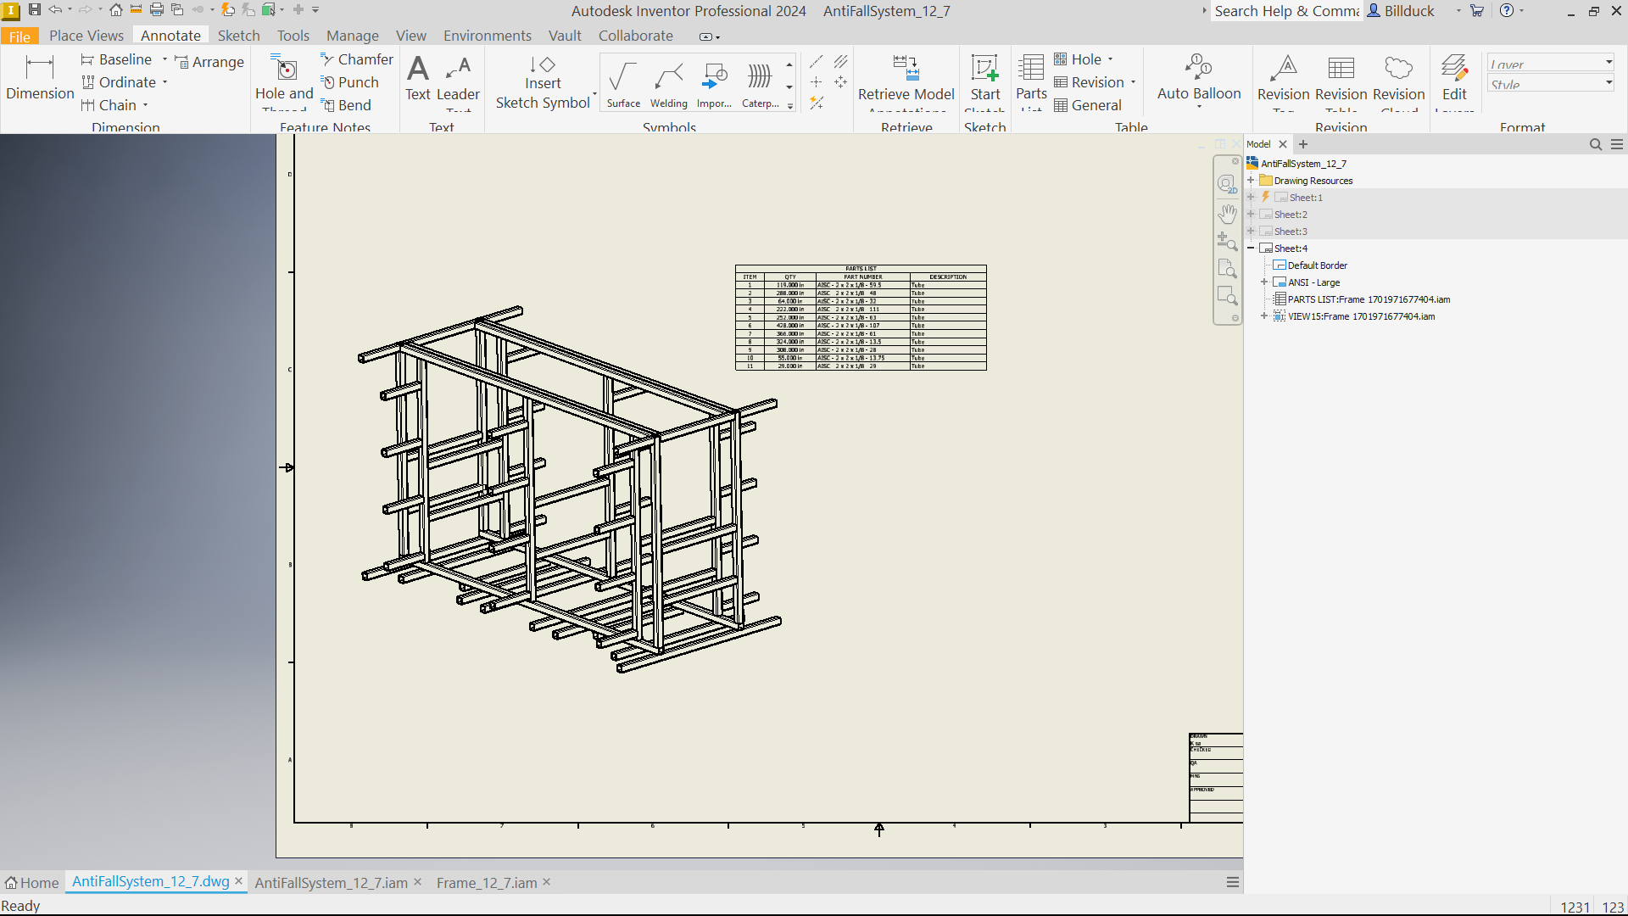The width and height of the screenshot is (1628, 916).
Task: Start a new Sketch
Action: (x=985, y=81)
